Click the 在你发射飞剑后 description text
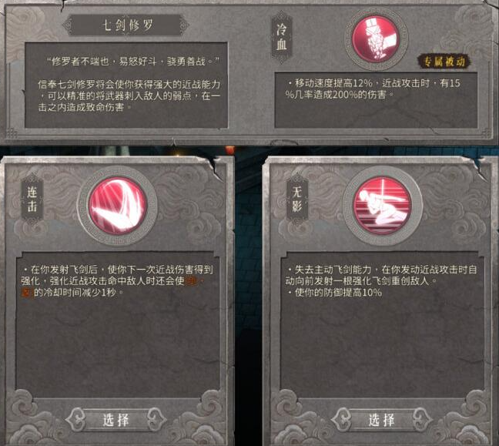499x446 pixels. 117,281
